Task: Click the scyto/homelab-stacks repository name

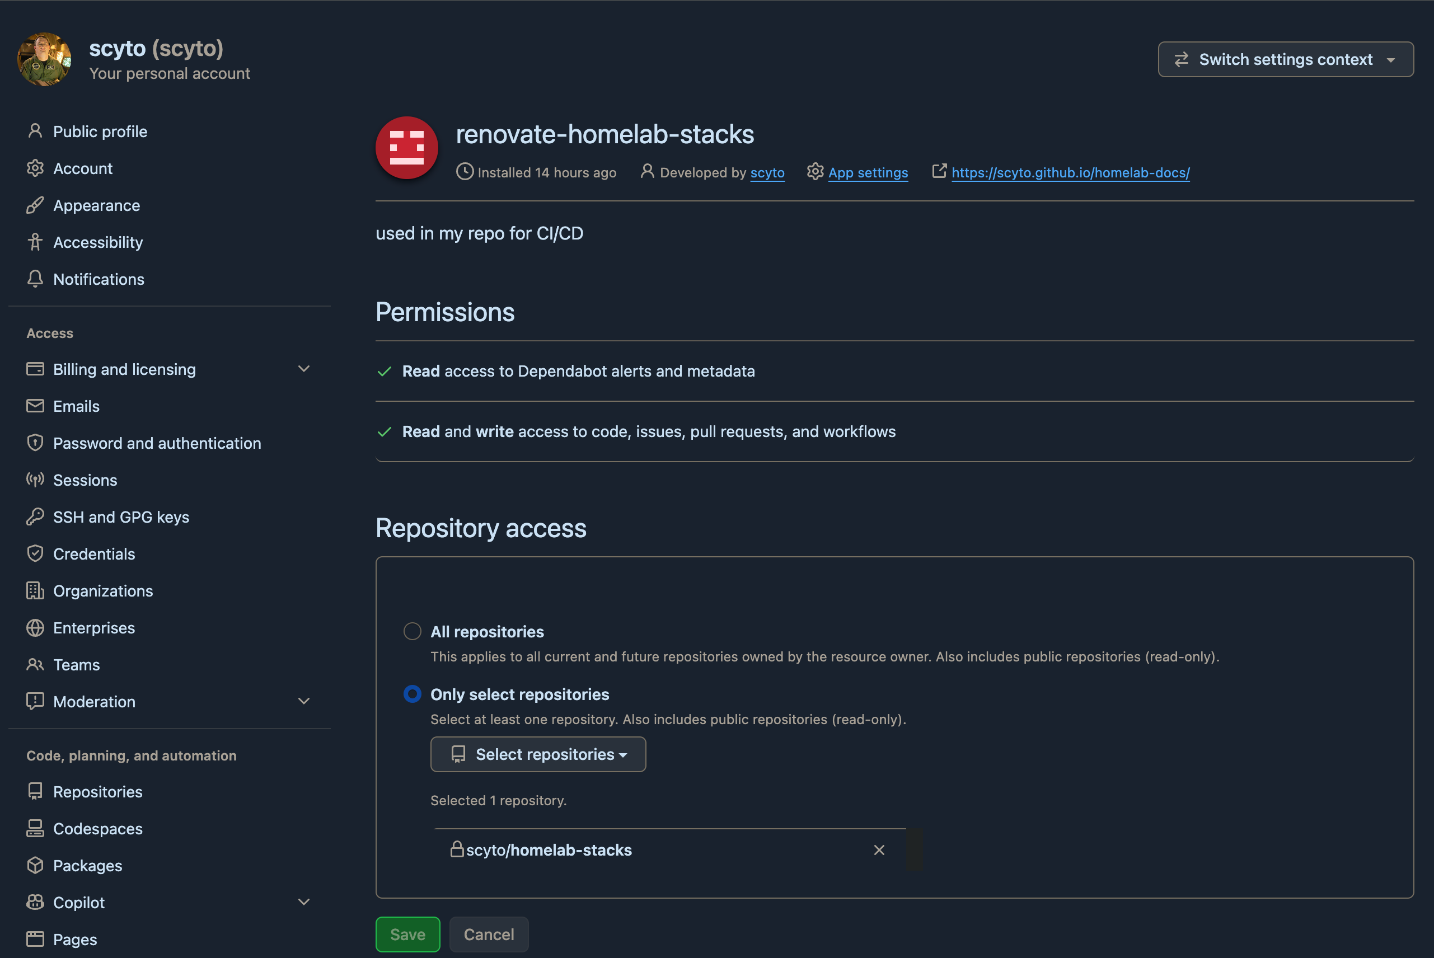Action: pos(549,850)
